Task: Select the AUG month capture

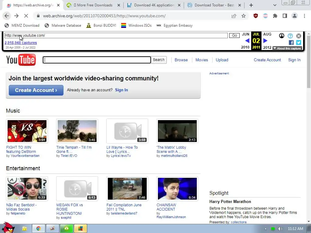Action: [267, 34]
